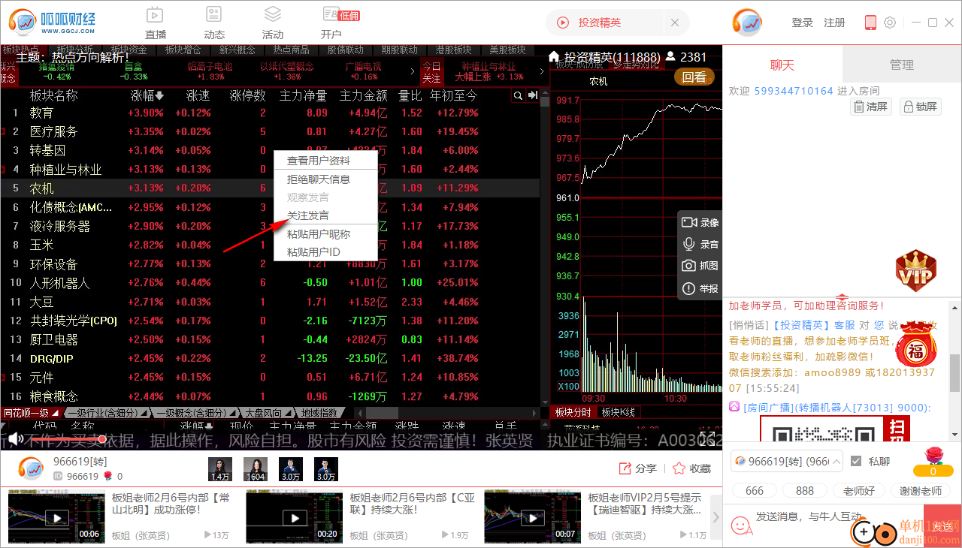Select 粘贴用户ID in the context menu
Viewport: 962px width, 548px height.
click(x=313, y=251)
